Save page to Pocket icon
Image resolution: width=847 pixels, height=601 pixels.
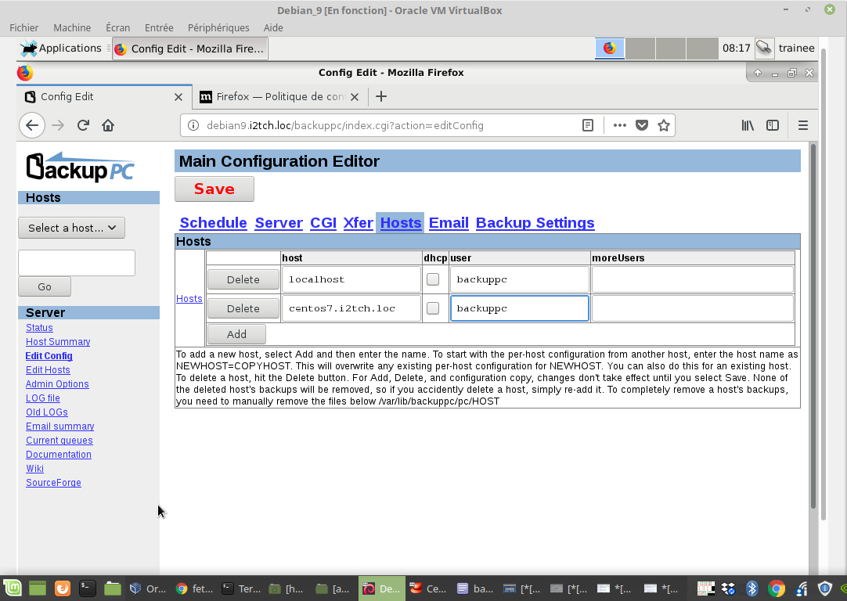(x=642, y=125)
